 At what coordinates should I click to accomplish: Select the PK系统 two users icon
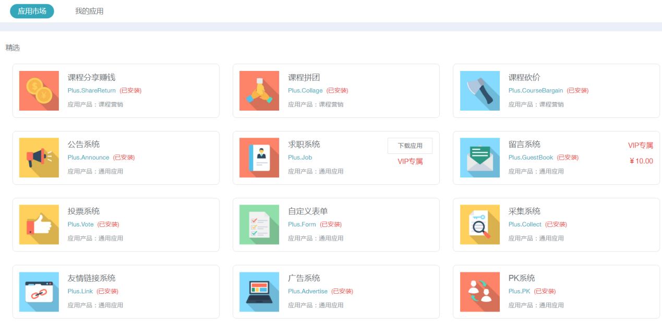tap(480, 292)
